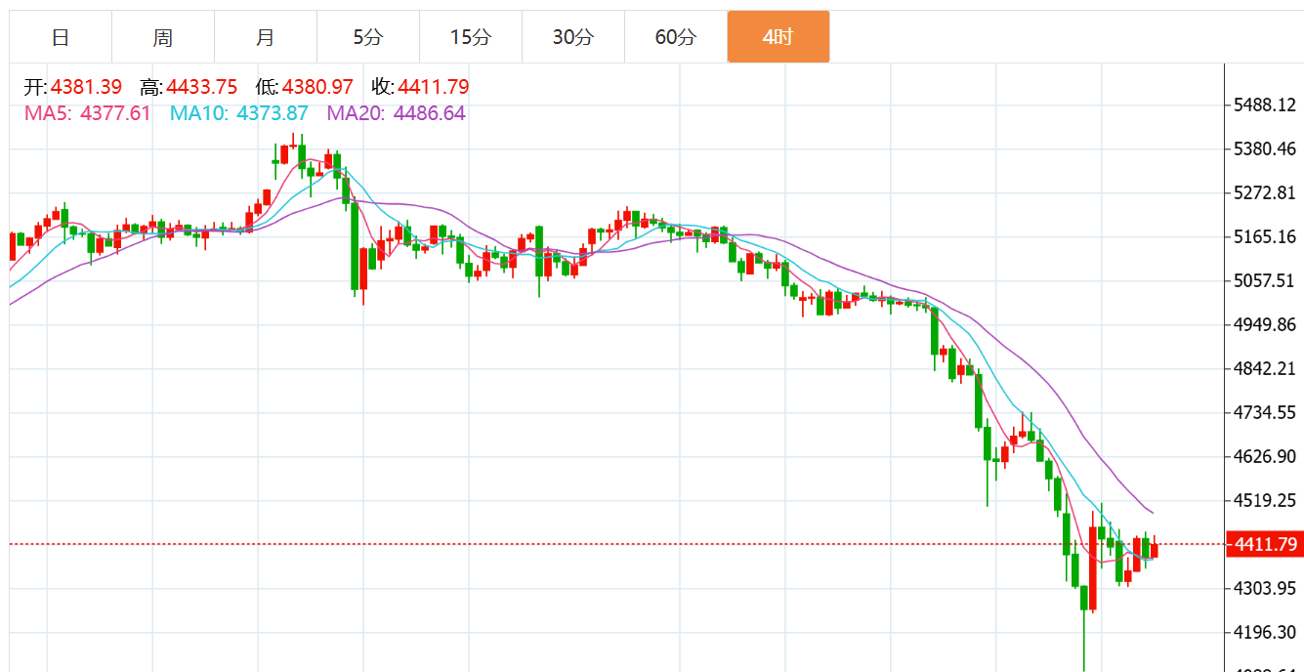
Task: Click the 5488.12 price axis label
Action: [x=1265, y=105]
